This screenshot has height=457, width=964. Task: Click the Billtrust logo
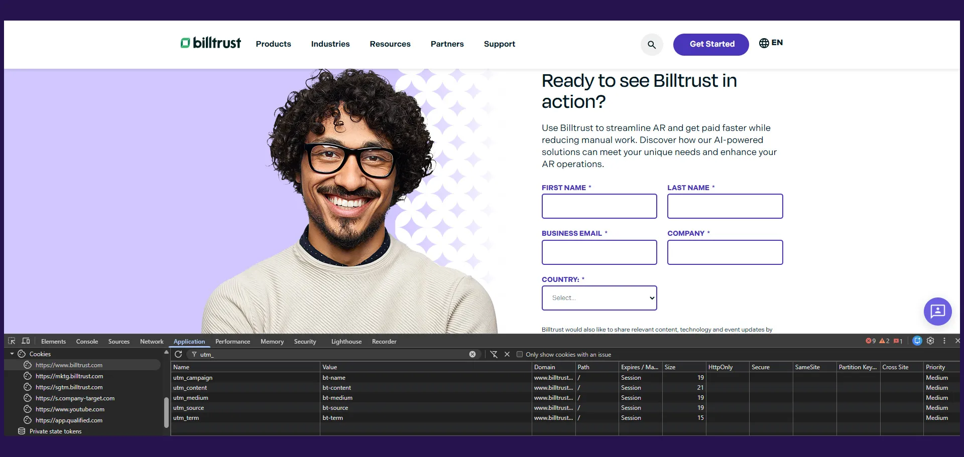point(211,43)
